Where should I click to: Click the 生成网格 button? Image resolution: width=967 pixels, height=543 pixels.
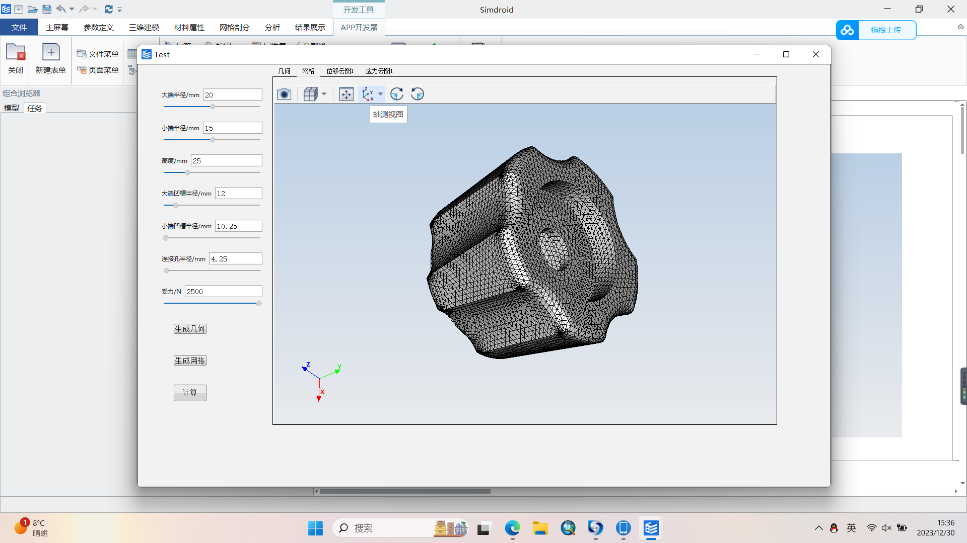coord(190,360)
